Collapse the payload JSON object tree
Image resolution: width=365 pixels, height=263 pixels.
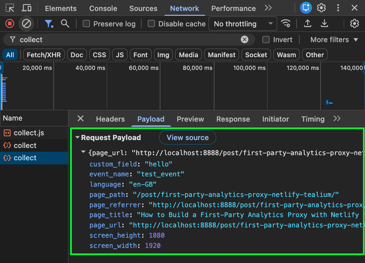tap(83, 152)
